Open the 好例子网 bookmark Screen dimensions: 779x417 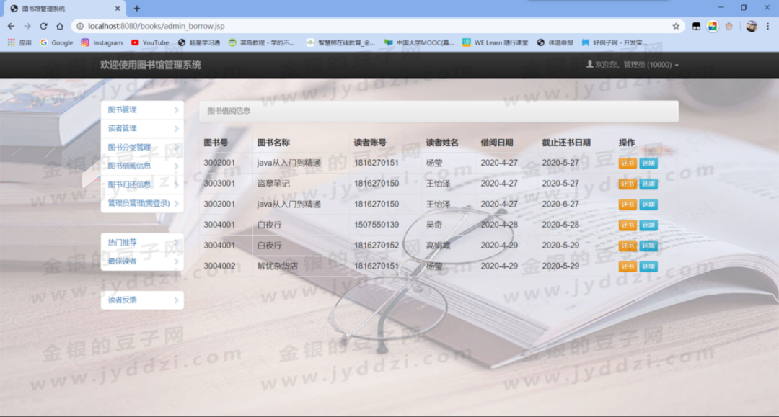coord(615,42)
